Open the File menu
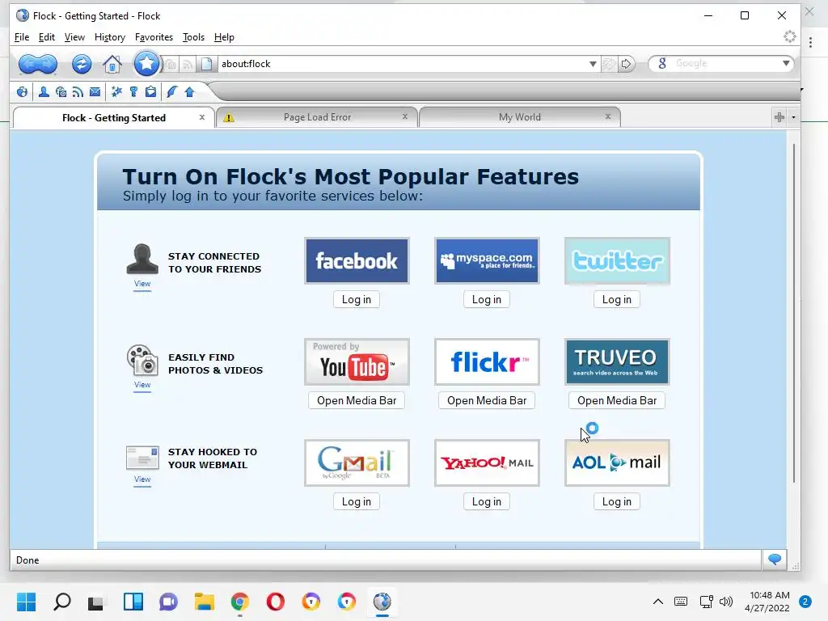The width and height of the screenshot is (828, 621). [22, 37]
